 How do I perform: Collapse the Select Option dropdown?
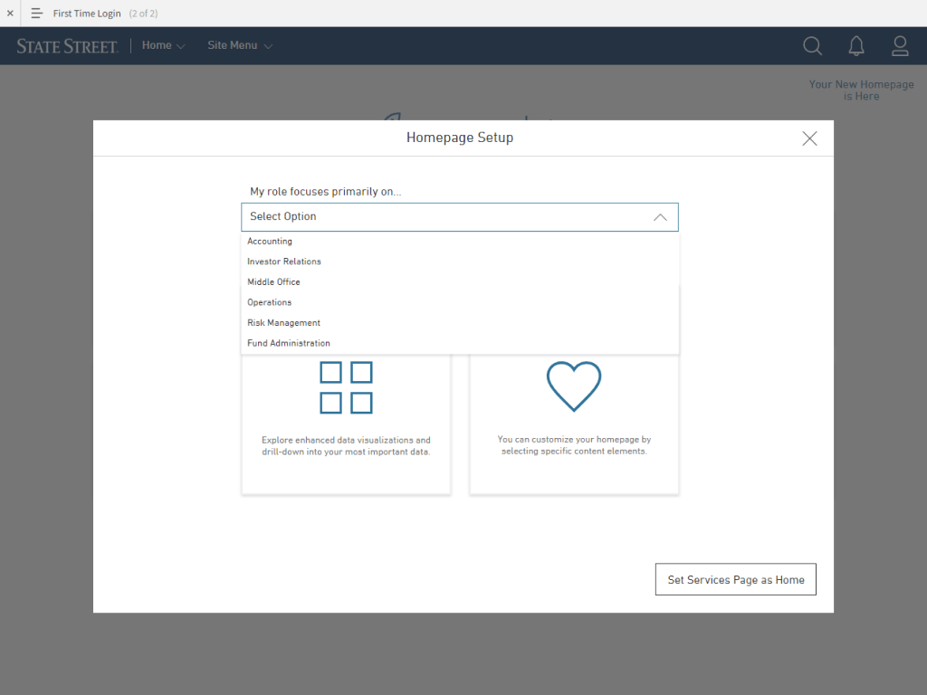pos(660,217)
